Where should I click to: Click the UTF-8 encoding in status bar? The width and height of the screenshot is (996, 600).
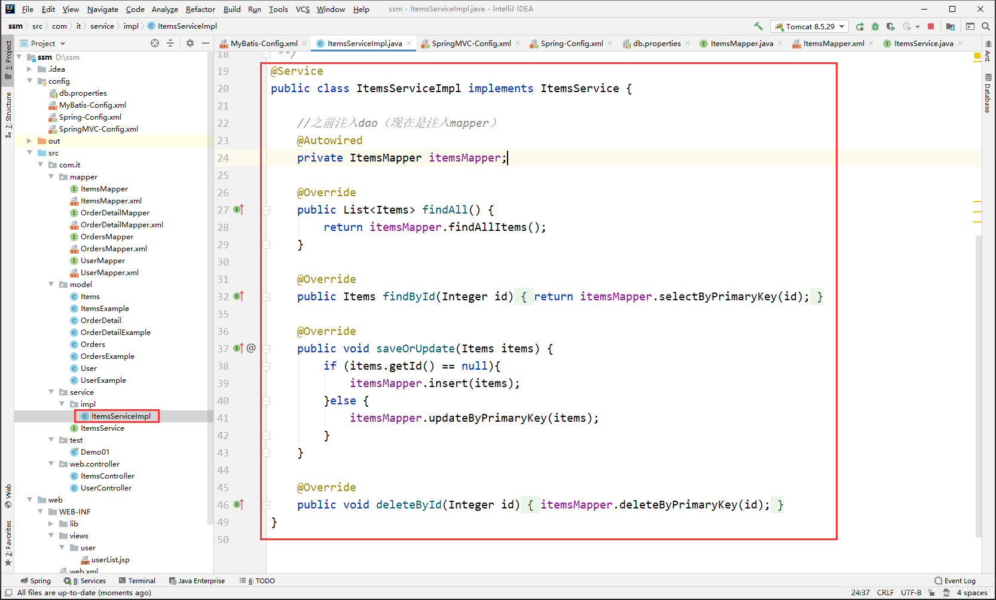click(x=911, y=592)
